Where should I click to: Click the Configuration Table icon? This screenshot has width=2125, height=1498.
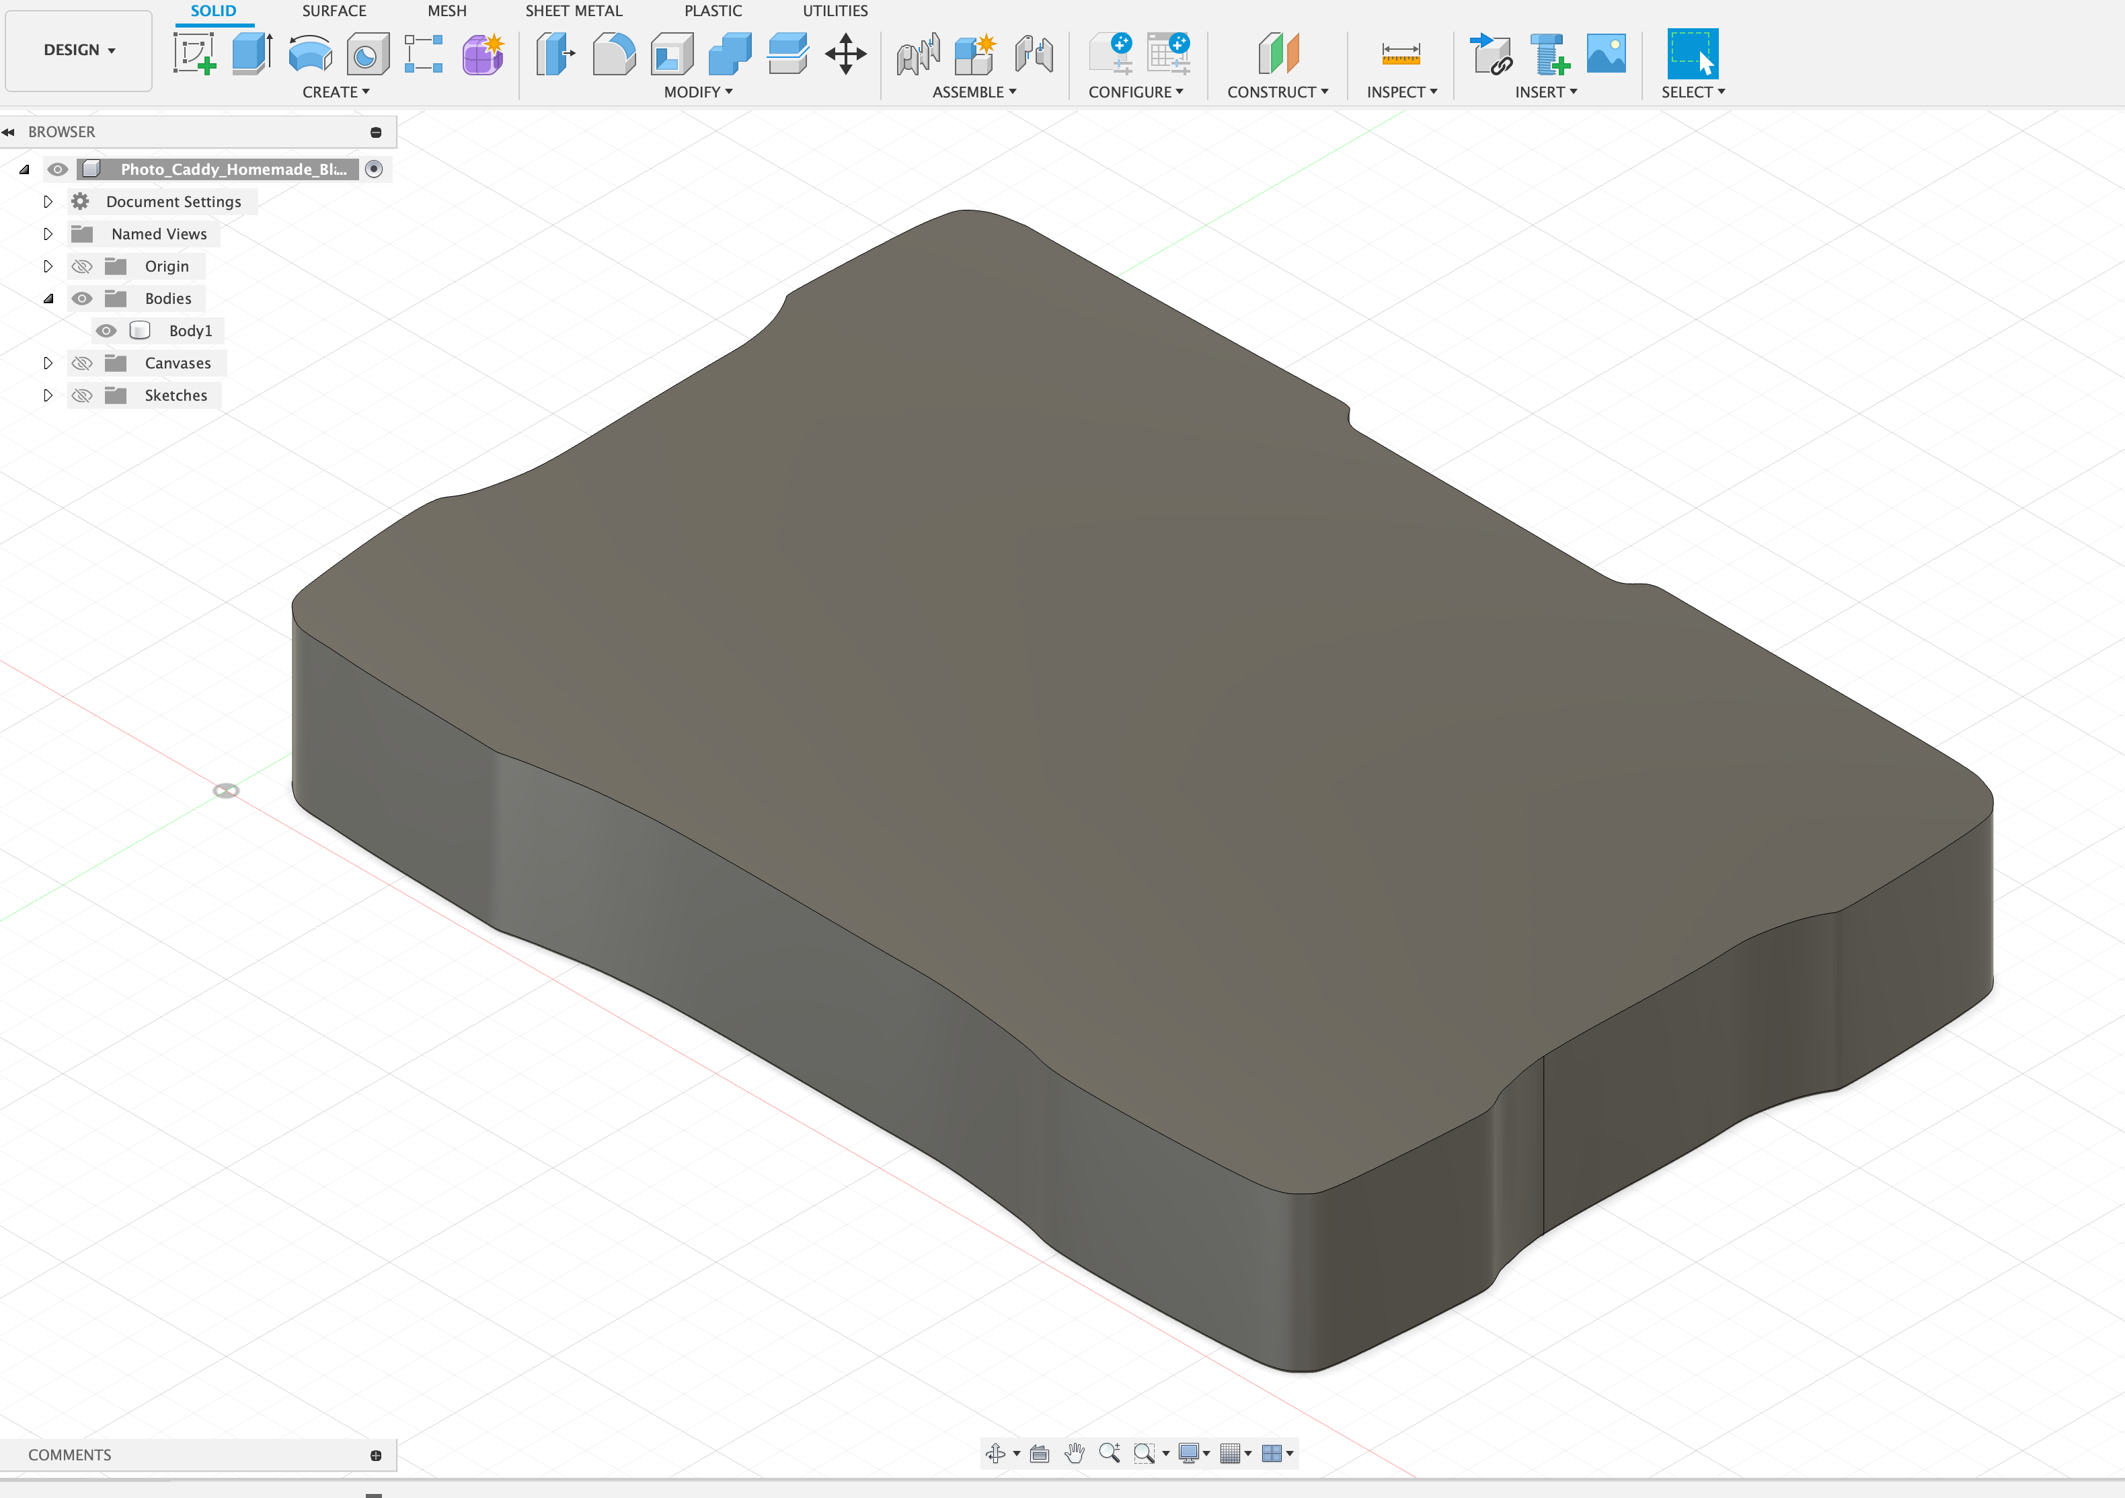pos(1168,54)
